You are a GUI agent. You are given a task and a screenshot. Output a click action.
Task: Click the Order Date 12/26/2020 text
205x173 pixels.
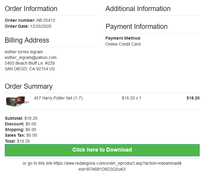tap(28, 26)
